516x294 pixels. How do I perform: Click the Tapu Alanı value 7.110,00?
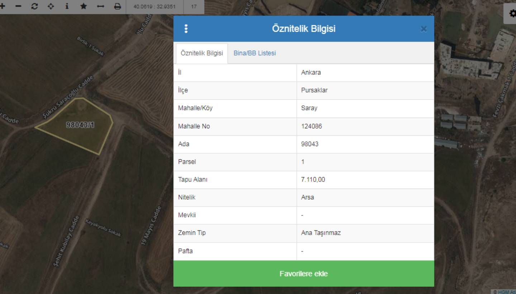click(x=313, y=180)
